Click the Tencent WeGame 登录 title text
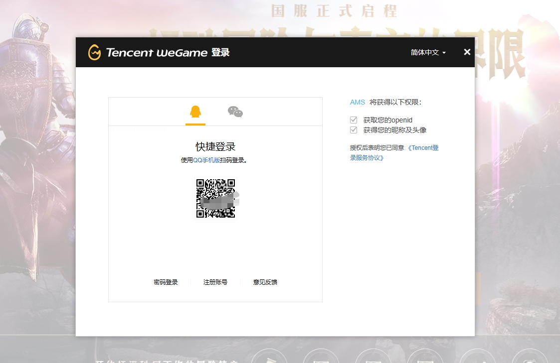 (168, 52)
